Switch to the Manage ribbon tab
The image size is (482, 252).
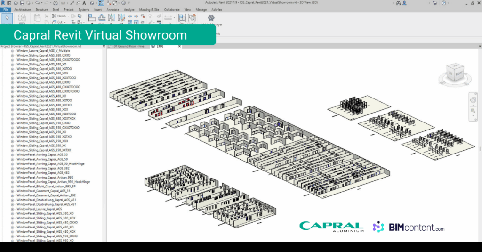201,10
